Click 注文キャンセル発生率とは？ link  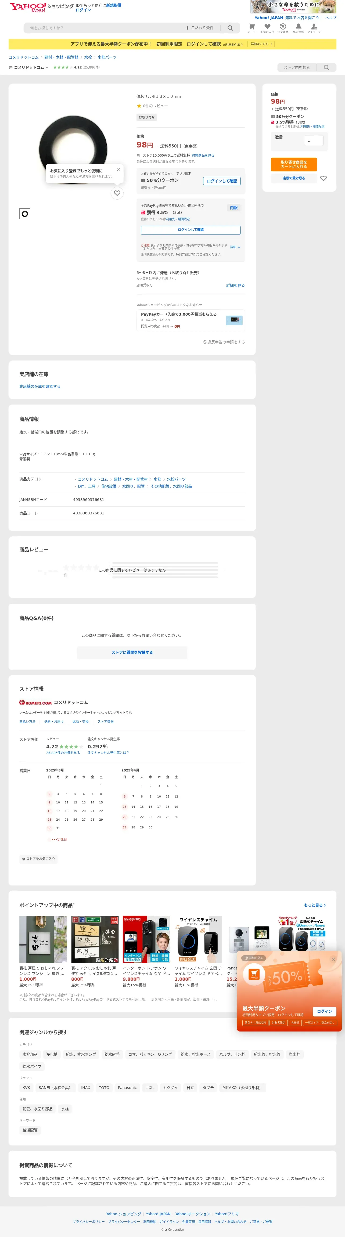coord(108,753)
